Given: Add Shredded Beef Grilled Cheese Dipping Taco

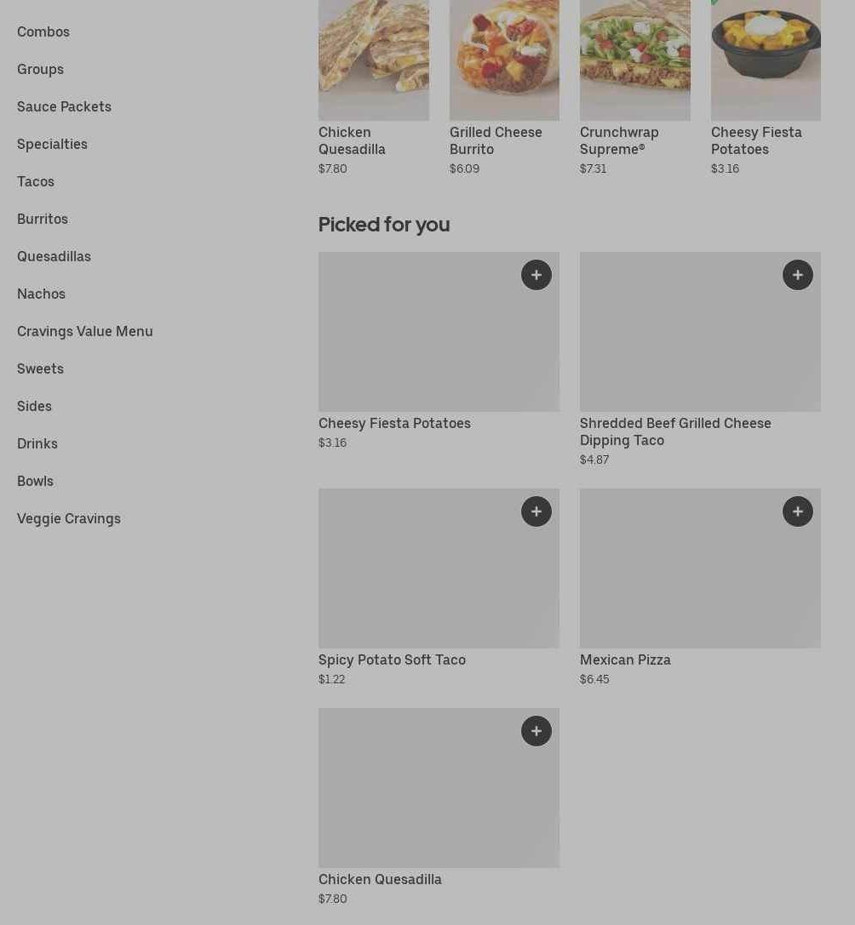Looking at the screenshot, I should tap(798, 275).
